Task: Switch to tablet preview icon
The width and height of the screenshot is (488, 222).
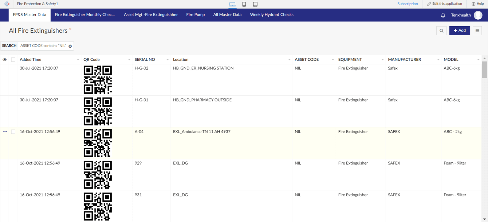Action: pyautogui.click(x=255, y=4)
